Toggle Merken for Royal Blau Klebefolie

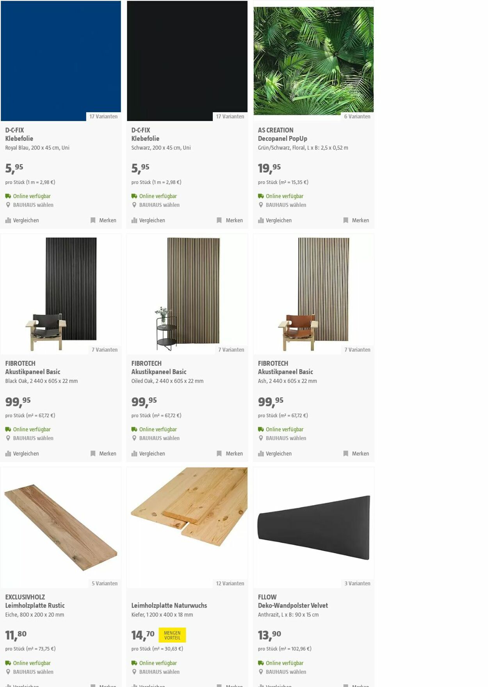[x=103, y=220]
